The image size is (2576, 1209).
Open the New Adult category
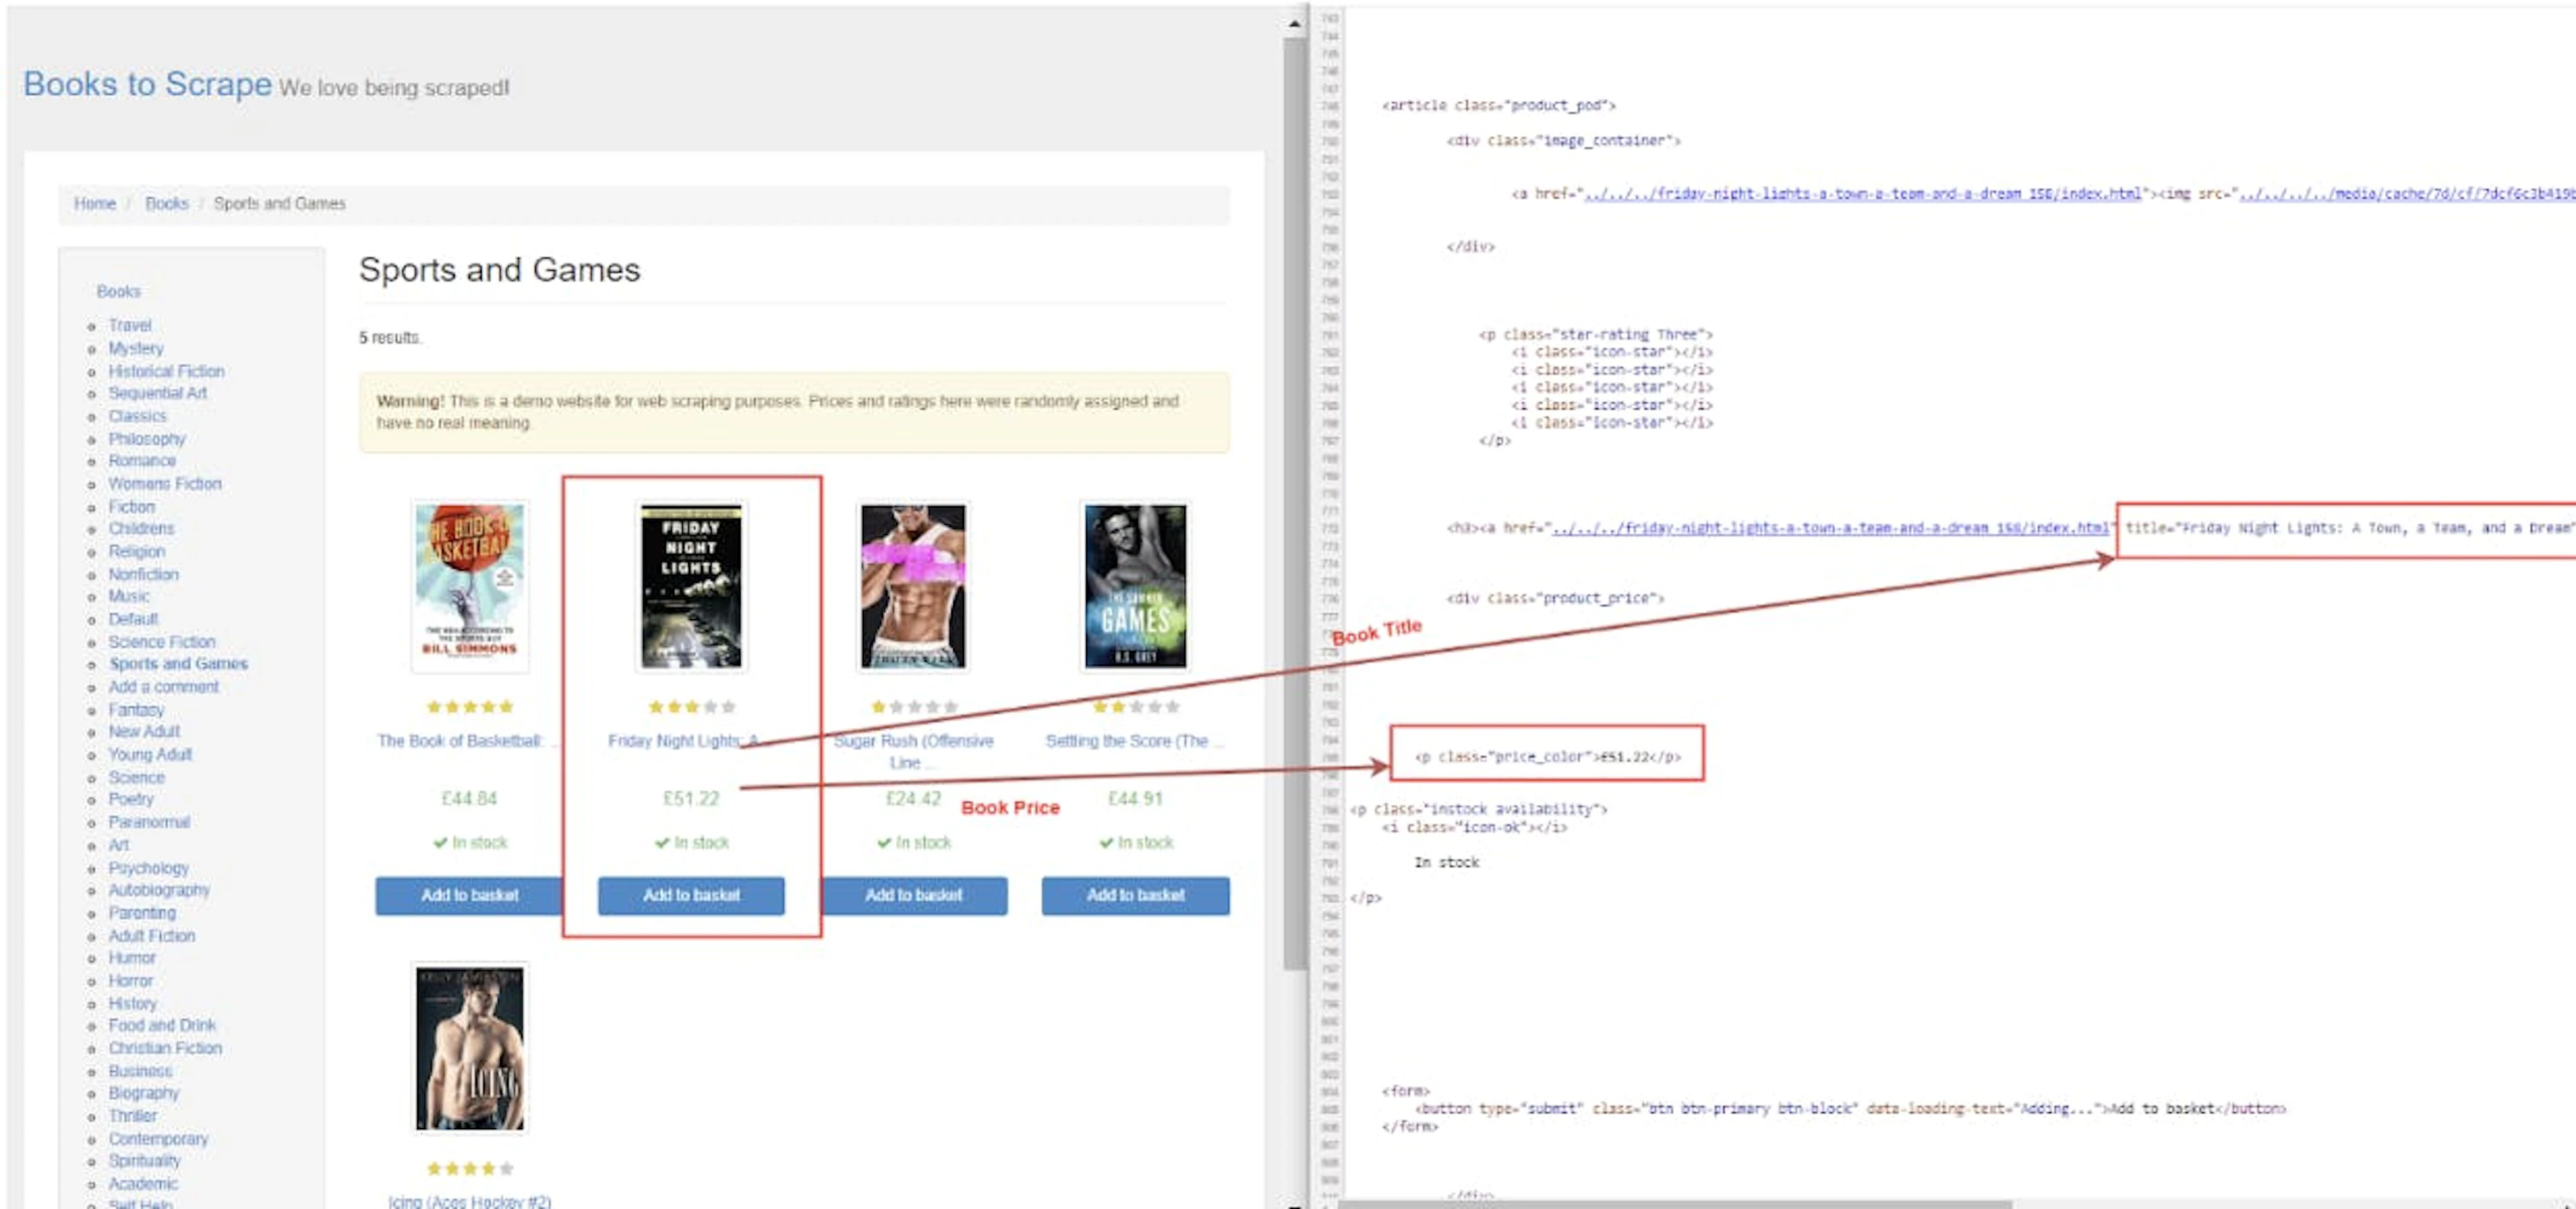144,734
